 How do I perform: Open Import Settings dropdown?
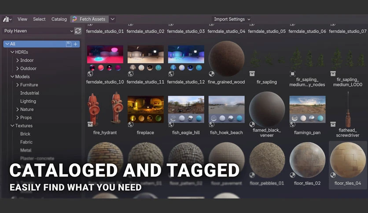(x=232, y=19)
